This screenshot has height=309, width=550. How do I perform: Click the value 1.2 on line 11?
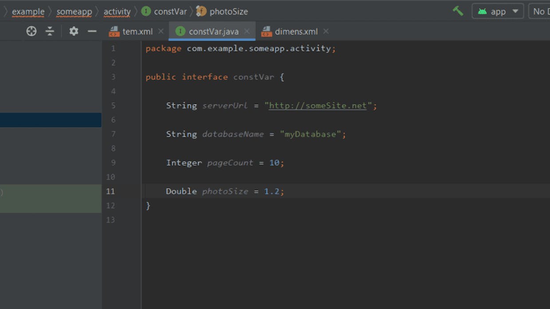pos(272,191)
